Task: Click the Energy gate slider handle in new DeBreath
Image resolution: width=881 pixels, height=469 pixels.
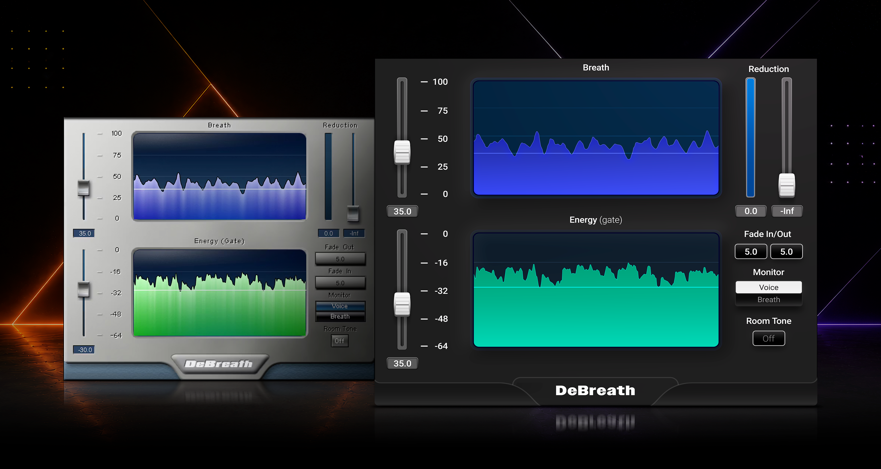Action: click(402, 304)
